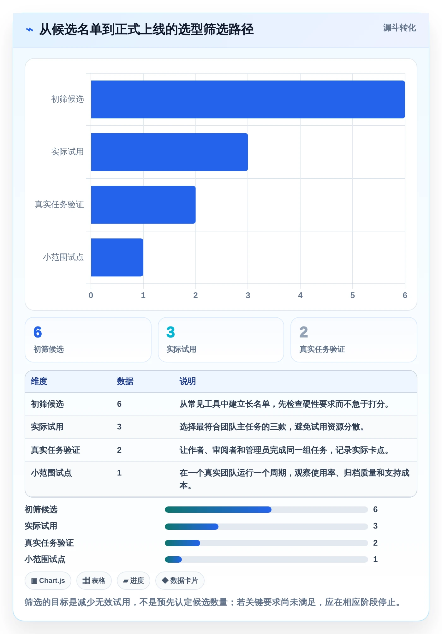The width and height of the screenshot is (442, 634).
Task: Select the 进度 chip
Action: [133, 580]
